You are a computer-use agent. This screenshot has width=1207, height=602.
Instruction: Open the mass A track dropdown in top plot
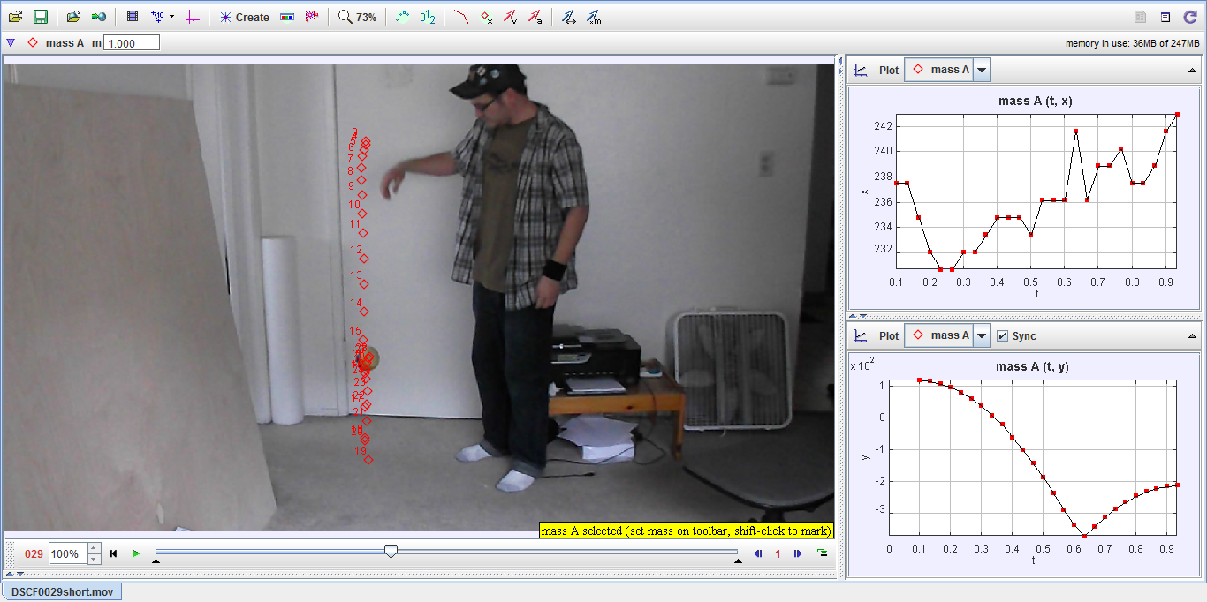[983, 70]
